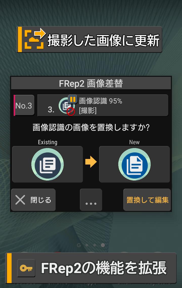Tap the No.3 label button

pyautogui.click(x=24, y=105)
